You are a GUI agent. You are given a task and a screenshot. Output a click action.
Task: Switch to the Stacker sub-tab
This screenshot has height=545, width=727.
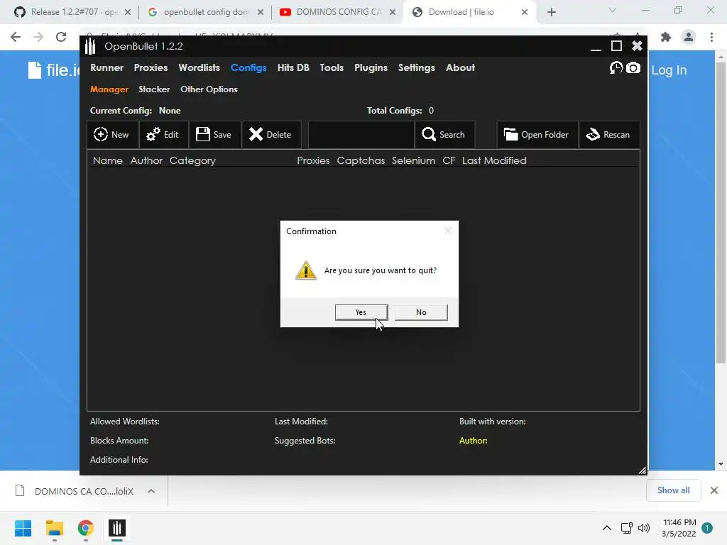pos(154,89)
